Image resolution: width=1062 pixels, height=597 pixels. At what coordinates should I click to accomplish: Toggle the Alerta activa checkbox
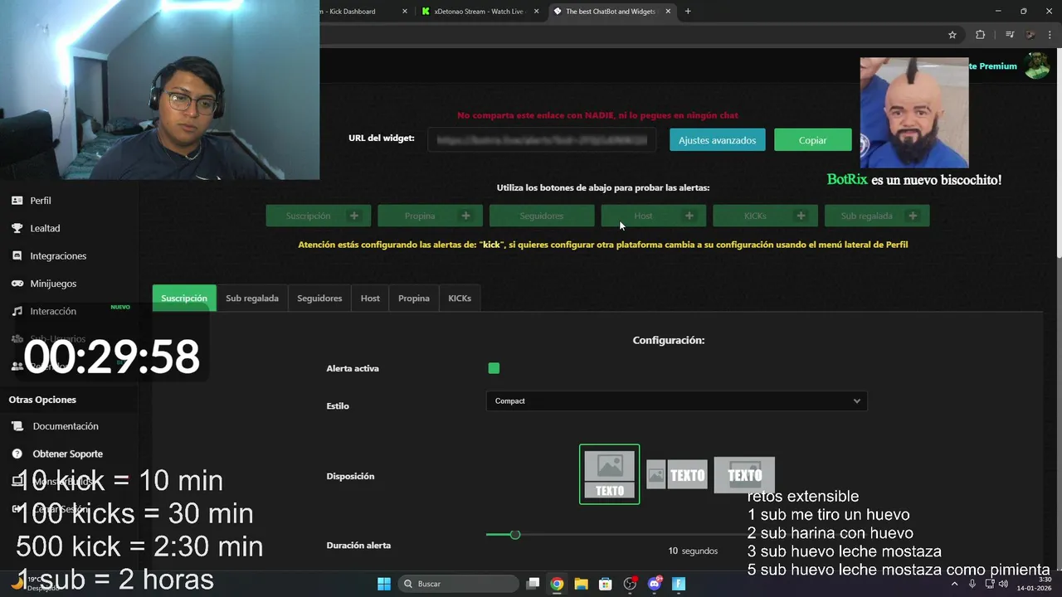[494, 368]
